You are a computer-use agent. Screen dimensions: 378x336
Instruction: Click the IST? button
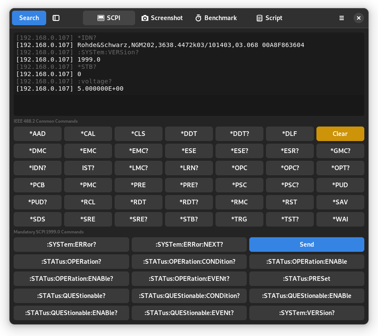[x=88, y=168]
